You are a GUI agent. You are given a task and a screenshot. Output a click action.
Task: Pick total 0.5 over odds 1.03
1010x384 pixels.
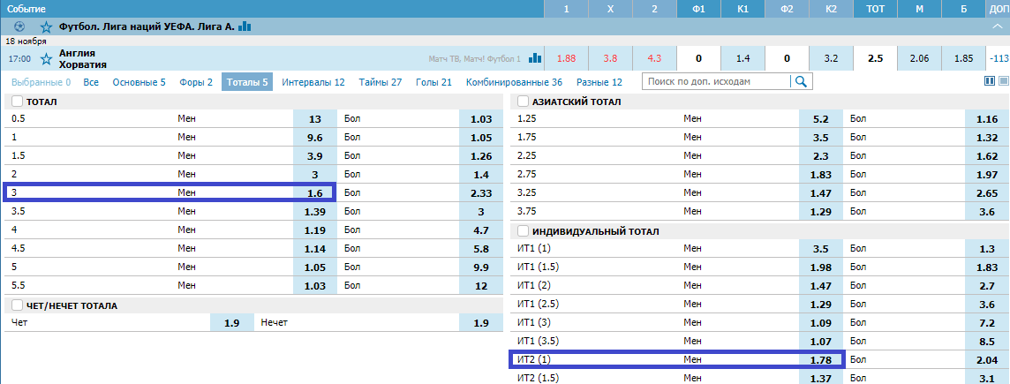click(x=481, y=118)
